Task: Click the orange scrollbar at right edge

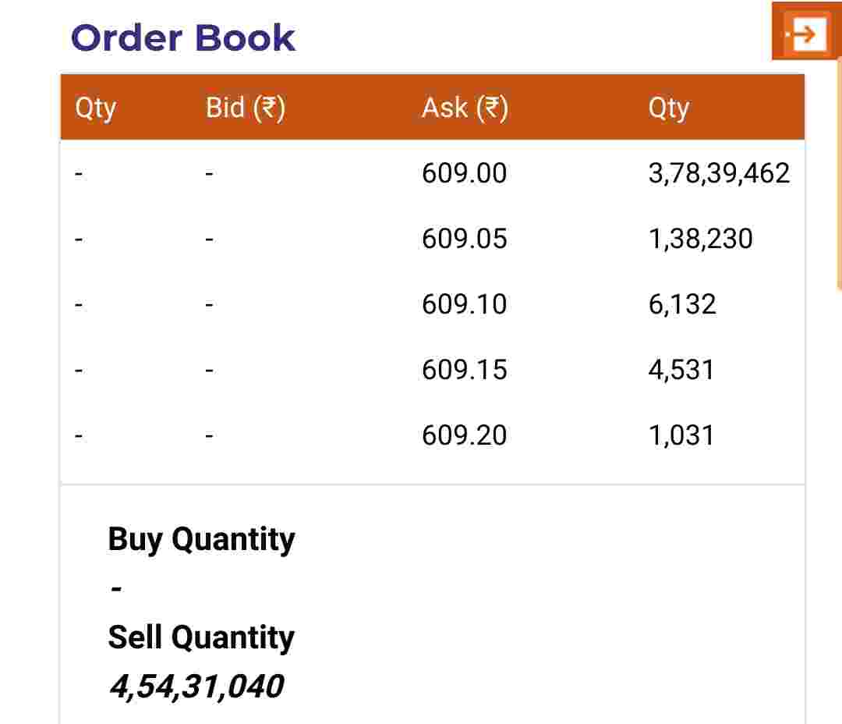Action: [x=839, y=172]
